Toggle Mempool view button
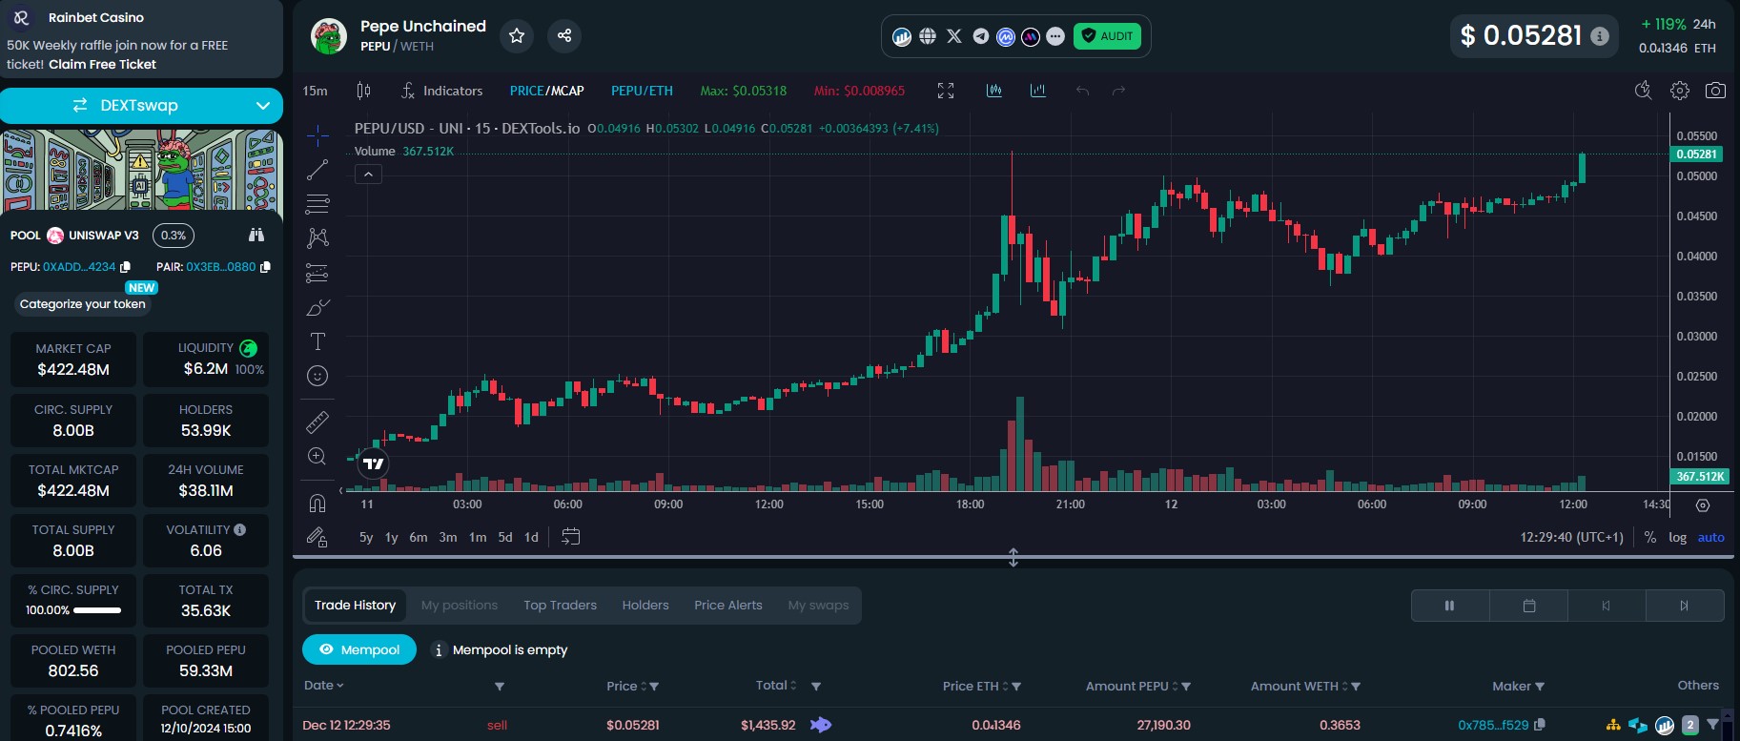The height and width of the screenshot is (741, 1740). pyautogui.click(x=359, y=649)
